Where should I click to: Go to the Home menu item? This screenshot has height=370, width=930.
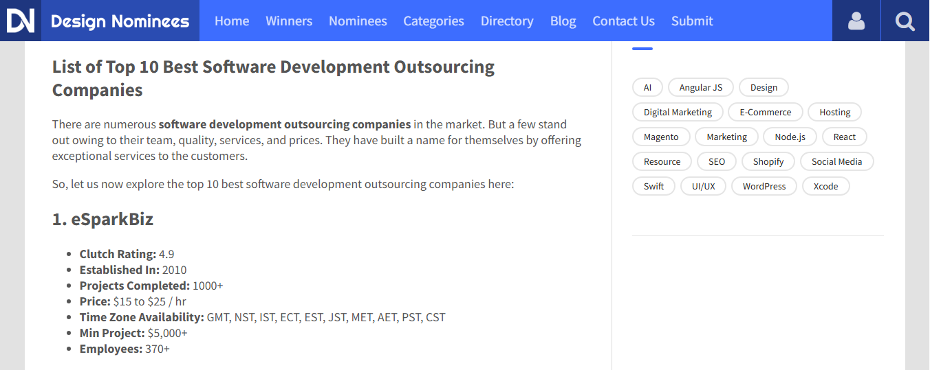(232, 21)
